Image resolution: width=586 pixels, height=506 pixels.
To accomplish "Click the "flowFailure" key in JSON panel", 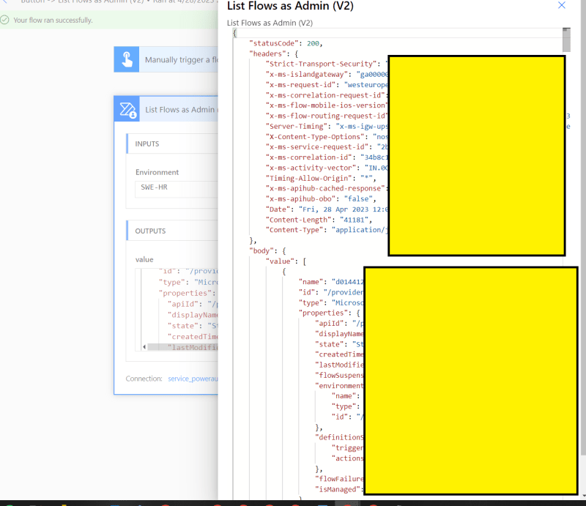I will pyautogui.click(x=339, y=479).
